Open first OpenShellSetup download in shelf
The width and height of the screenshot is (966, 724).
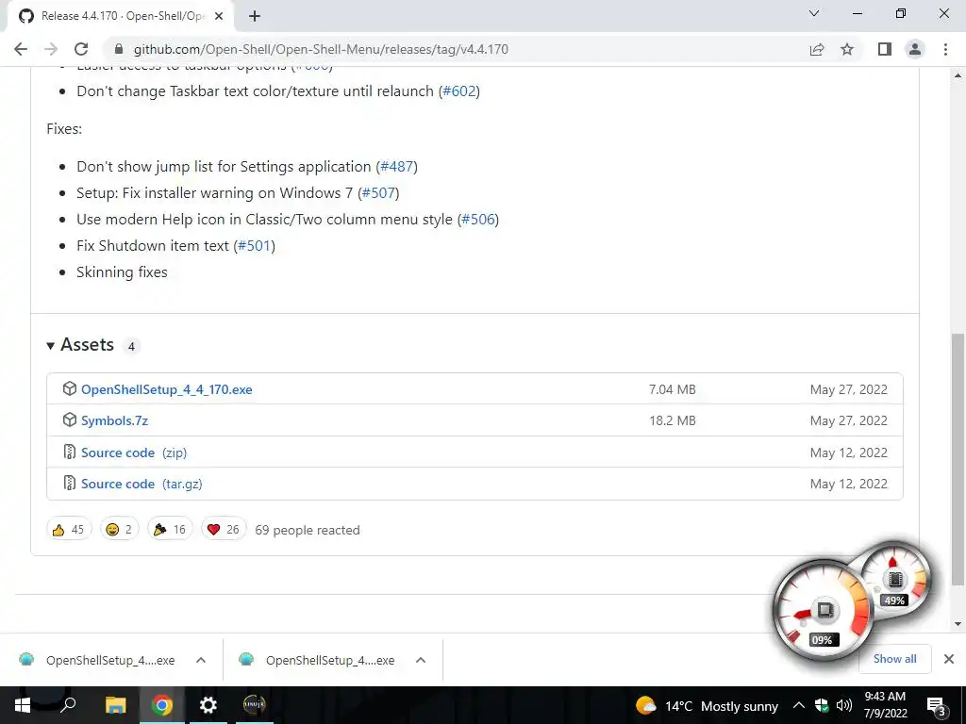pyautogui.click(x=97, y=660)
